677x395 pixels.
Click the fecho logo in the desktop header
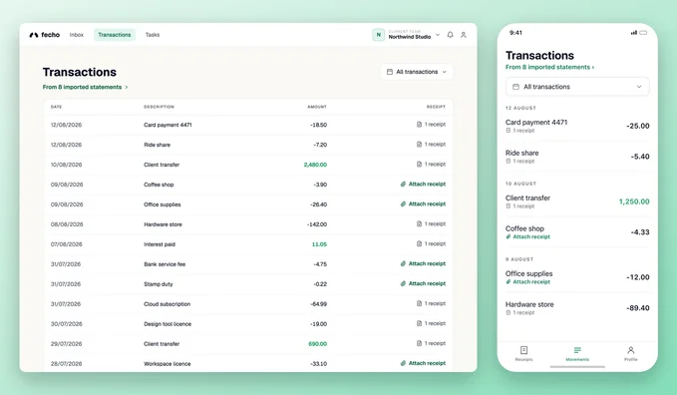pos(45,35)
